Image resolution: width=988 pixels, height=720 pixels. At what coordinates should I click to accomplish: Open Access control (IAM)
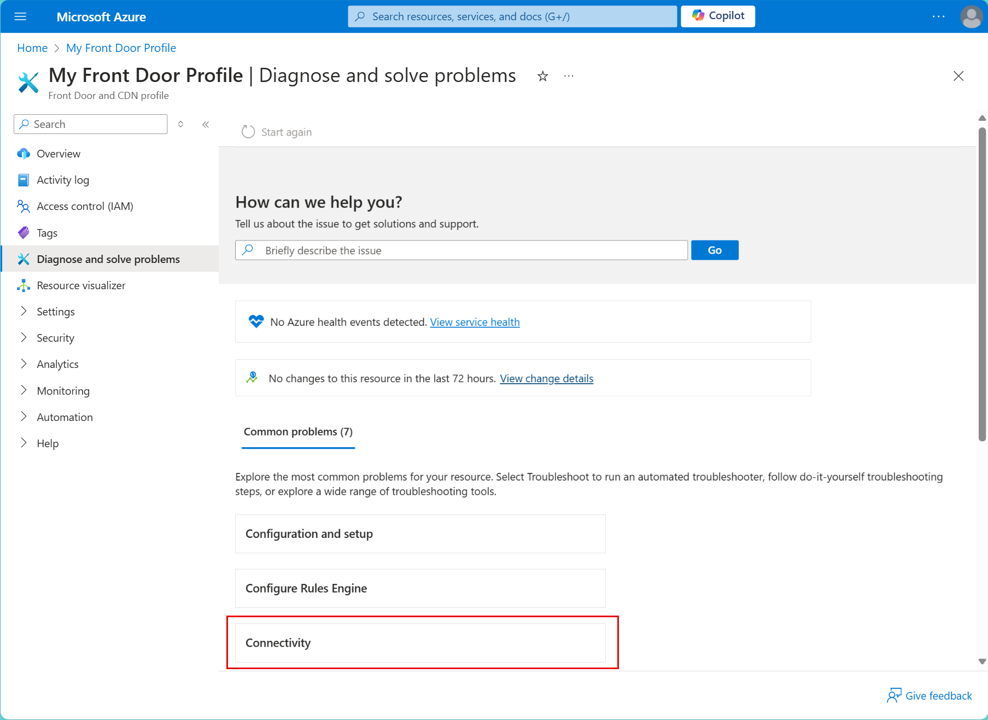[x=85, y=206]
